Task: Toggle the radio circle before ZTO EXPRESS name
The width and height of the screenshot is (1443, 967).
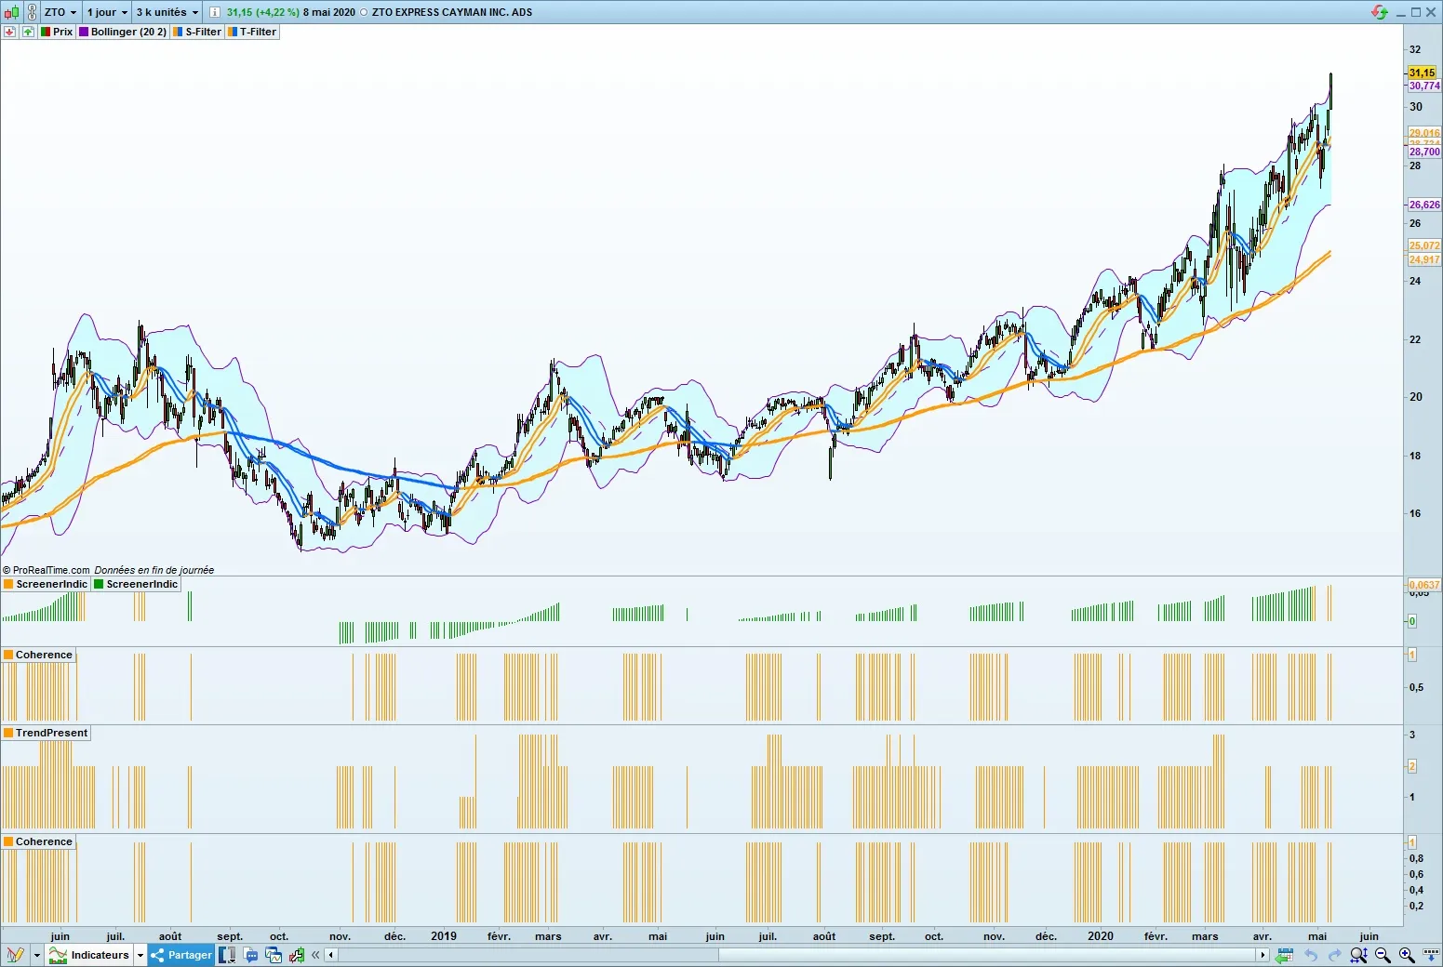Action: pos(363,12)
